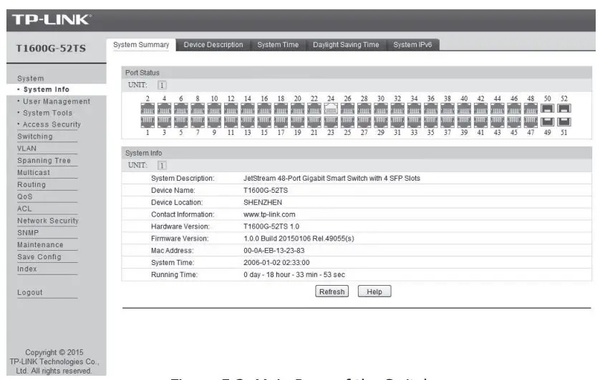Click Firmware Version value 1.0.0 Build
The width and height of the screenshot is (600, 380).
[299, 239]
